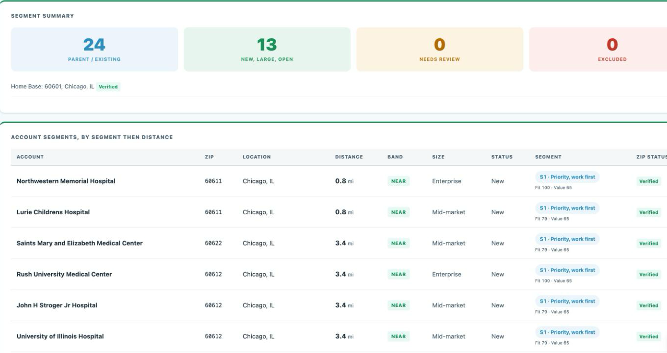Click the Size column header

438,157
